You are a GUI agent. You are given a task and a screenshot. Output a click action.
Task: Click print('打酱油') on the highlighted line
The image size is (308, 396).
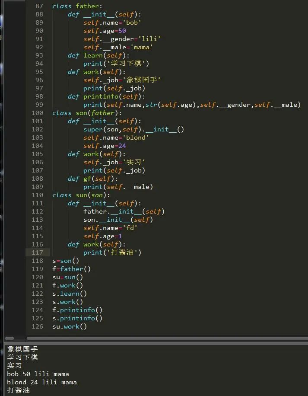tap(112, 252)
